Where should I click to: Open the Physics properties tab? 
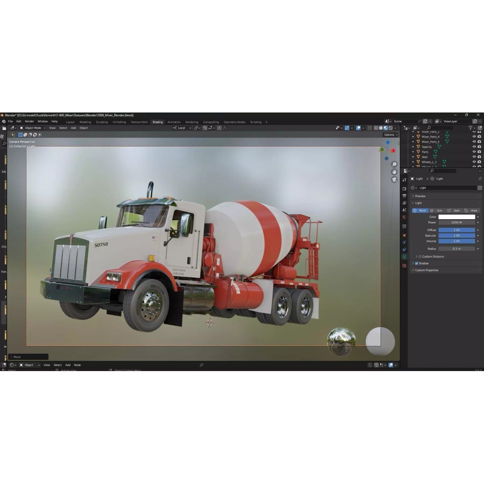click(x=404, y=242)
